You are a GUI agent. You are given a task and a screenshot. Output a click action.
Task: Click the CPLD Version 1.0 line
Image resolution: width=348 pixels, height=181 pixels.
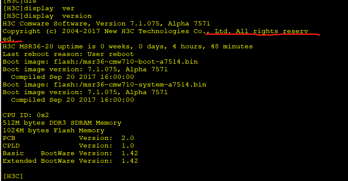pos(68,145)
